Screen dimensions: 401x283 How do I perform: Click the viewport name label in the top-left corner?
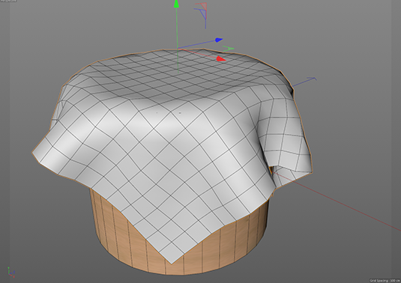point(8,1)
